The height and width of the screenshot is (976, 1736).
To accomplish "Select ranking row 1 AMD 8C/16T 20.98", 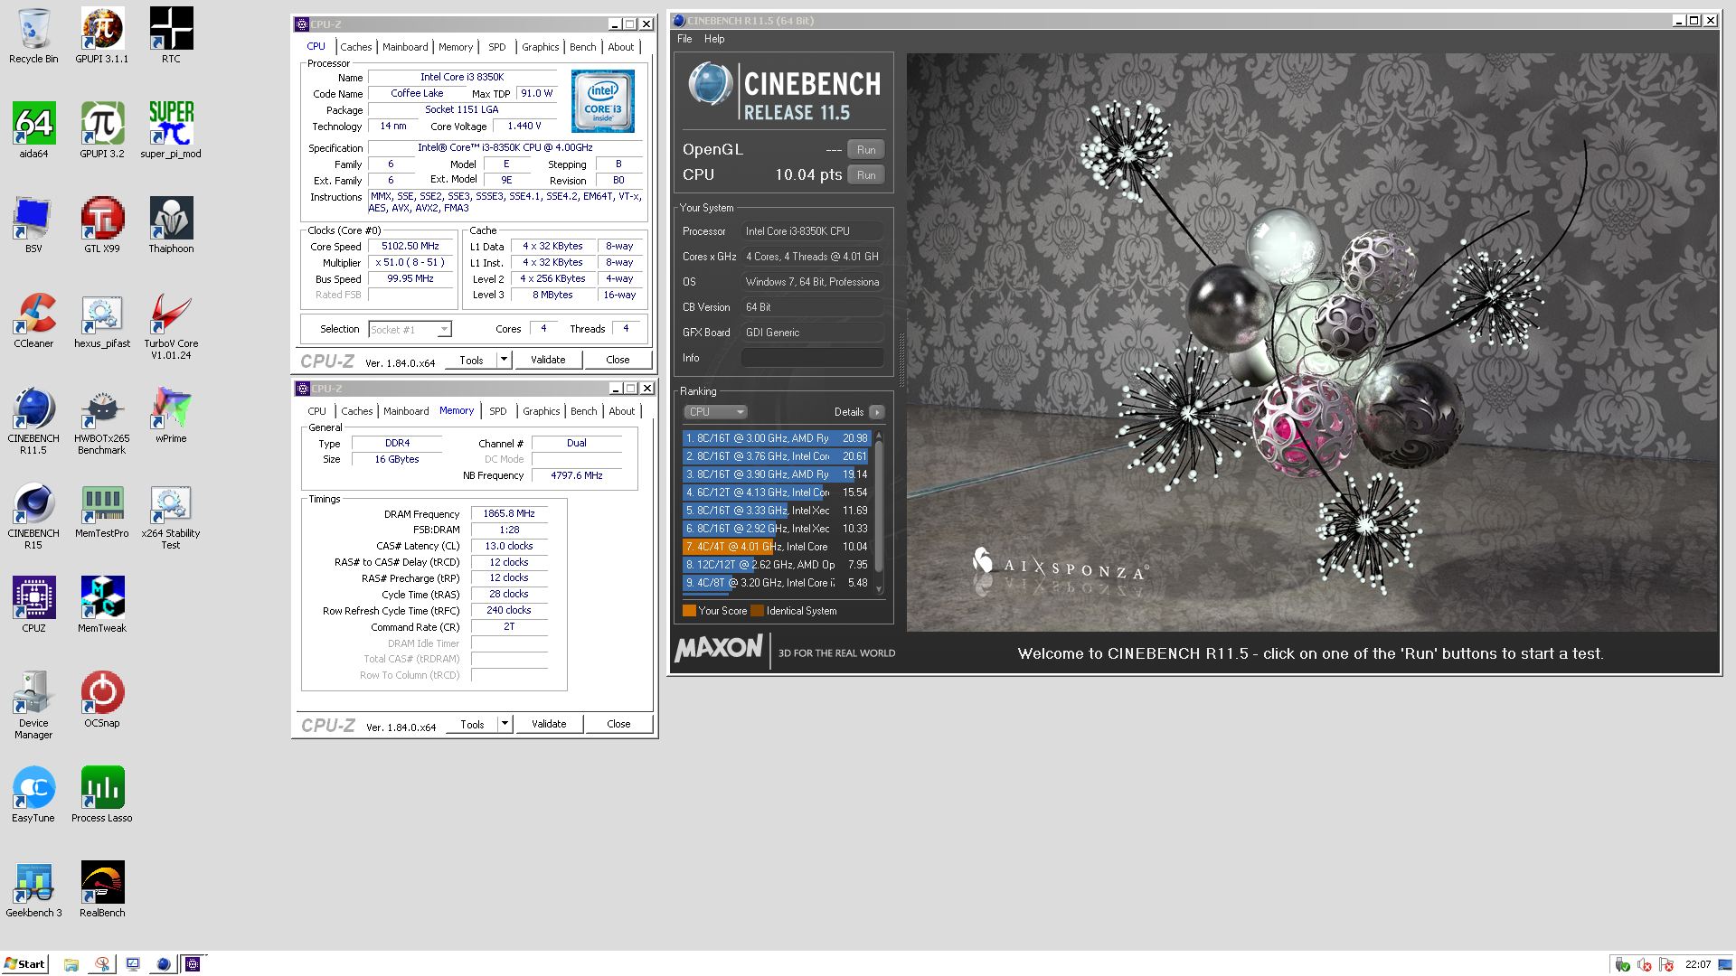I will point(777,438).
